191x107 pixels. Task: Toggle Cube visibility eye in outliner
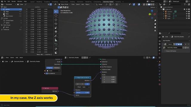point(187,16)
